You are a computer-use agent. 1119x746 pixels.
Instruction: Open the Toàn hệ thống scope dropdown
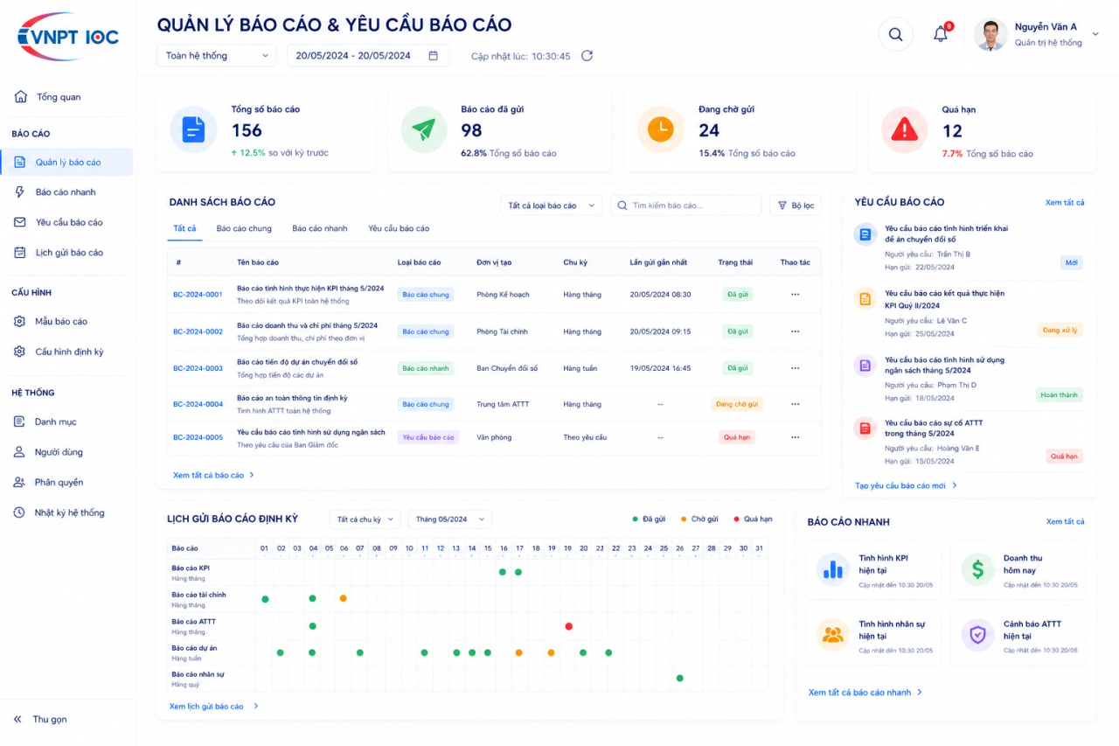[x=217, y=56]
